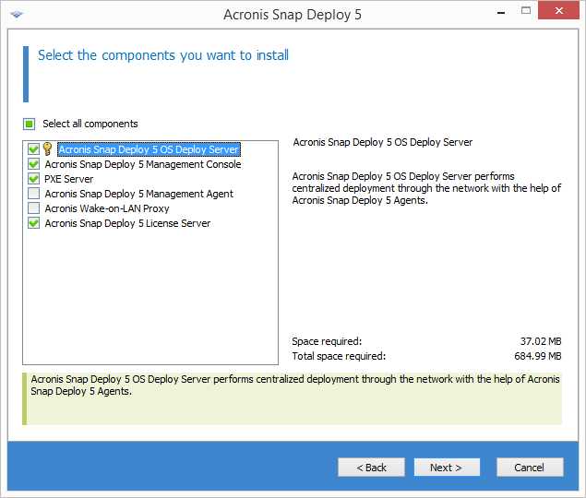Go back with the Back button
586x498 pixels.
pyautogui.click(x=371, y=468)
